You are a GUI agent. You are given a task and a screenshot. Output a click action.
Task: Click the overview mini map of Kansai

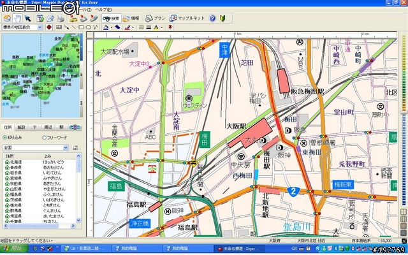click(40, 75)
